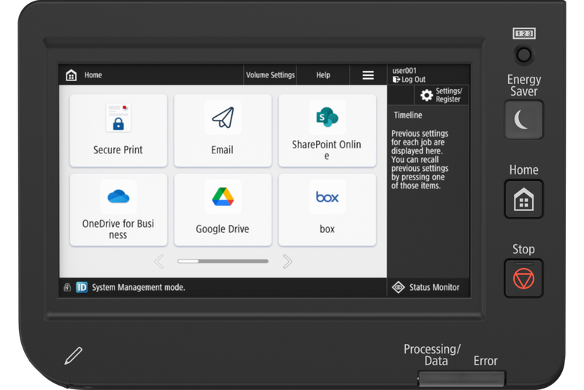Open the Help menu item
The image size is (584, 390).
323,75
